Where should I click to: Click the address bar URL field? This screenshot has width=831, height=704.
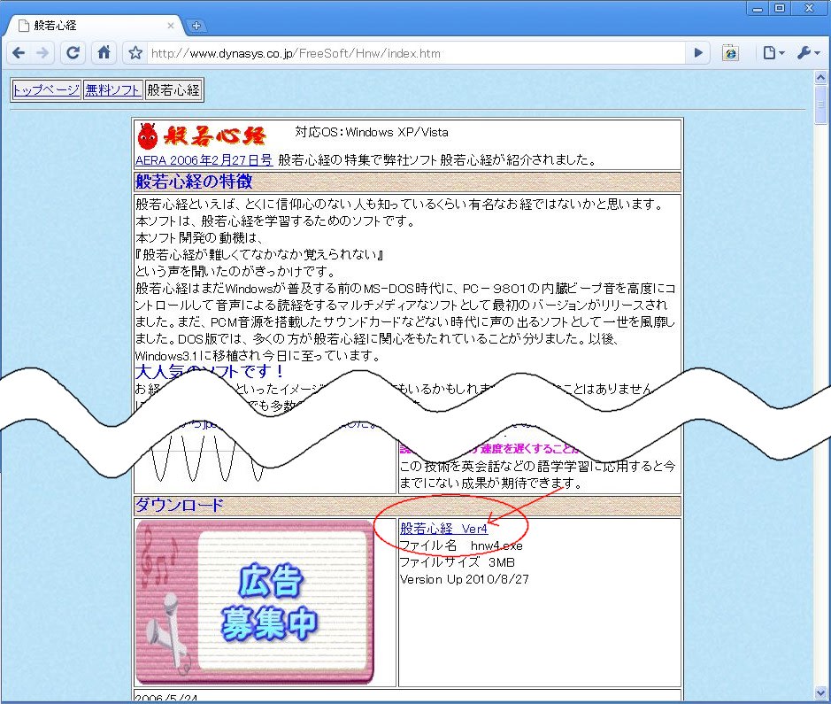(416, 53)
